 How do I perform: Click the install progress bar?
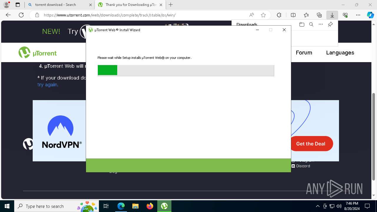(x=186, y=70)
